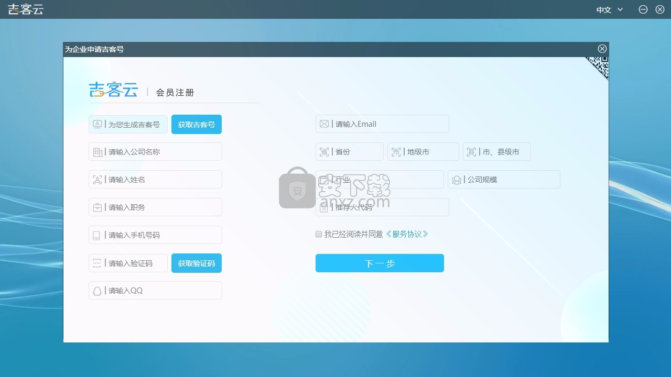Close the 为企业申请吉客号 dialog

click(602, 49)
